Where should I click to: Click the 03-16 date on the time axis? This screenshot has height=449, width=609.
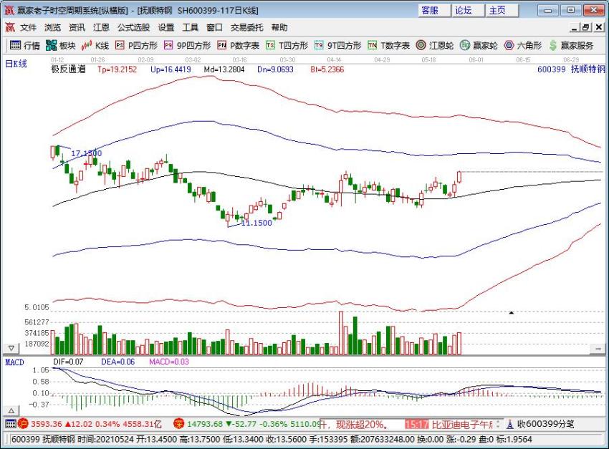tap(239, 60)
